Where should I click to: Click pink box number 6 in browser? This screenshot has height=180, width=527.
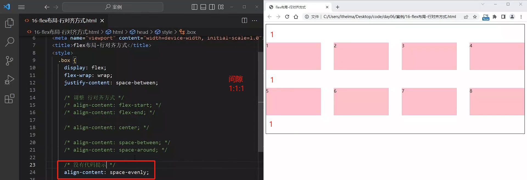(361, 102)
